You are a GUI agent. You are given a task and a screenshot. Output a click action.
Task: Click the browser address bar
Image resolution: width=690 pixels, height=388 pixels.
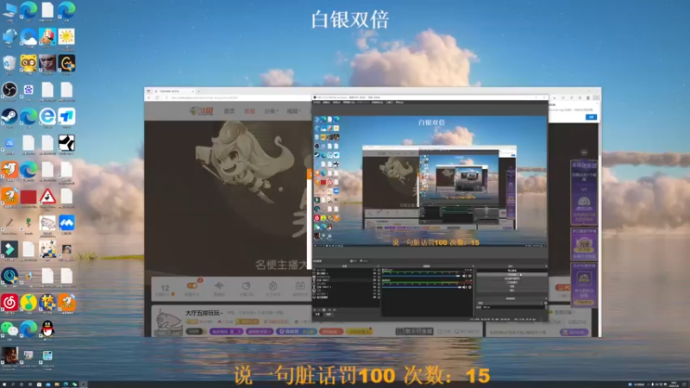tap(238, 97)
